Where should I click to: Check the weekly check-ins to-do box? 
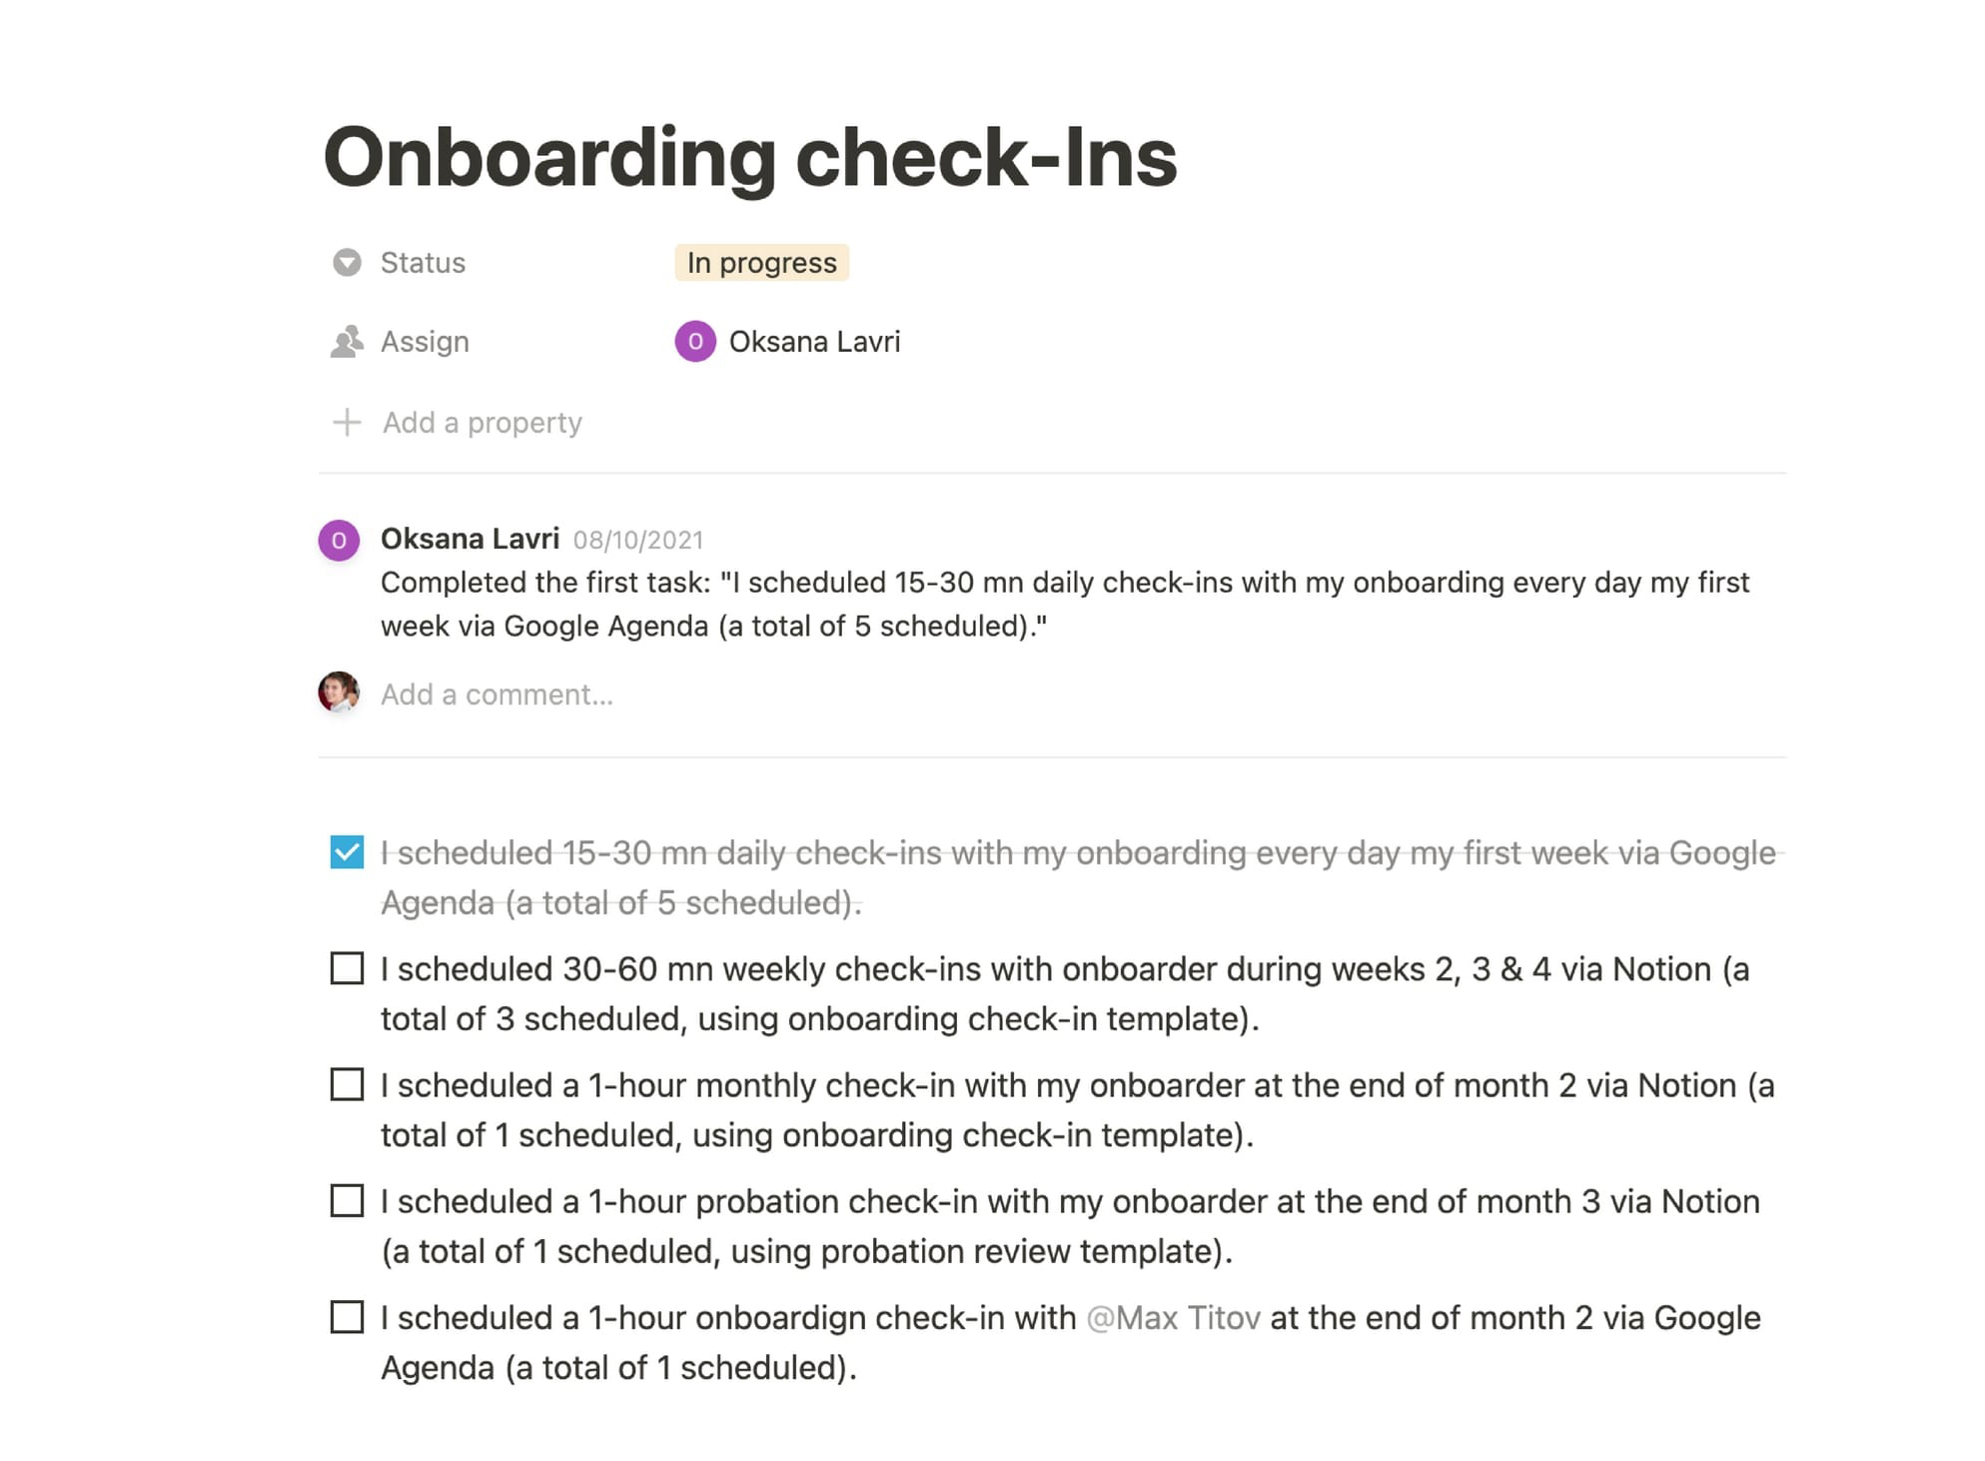pos(346,968)
